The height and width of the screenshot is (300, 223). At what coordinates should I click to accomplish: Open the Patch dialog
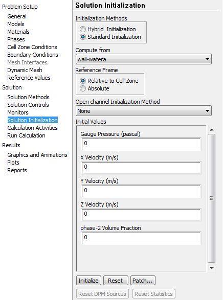143,281
